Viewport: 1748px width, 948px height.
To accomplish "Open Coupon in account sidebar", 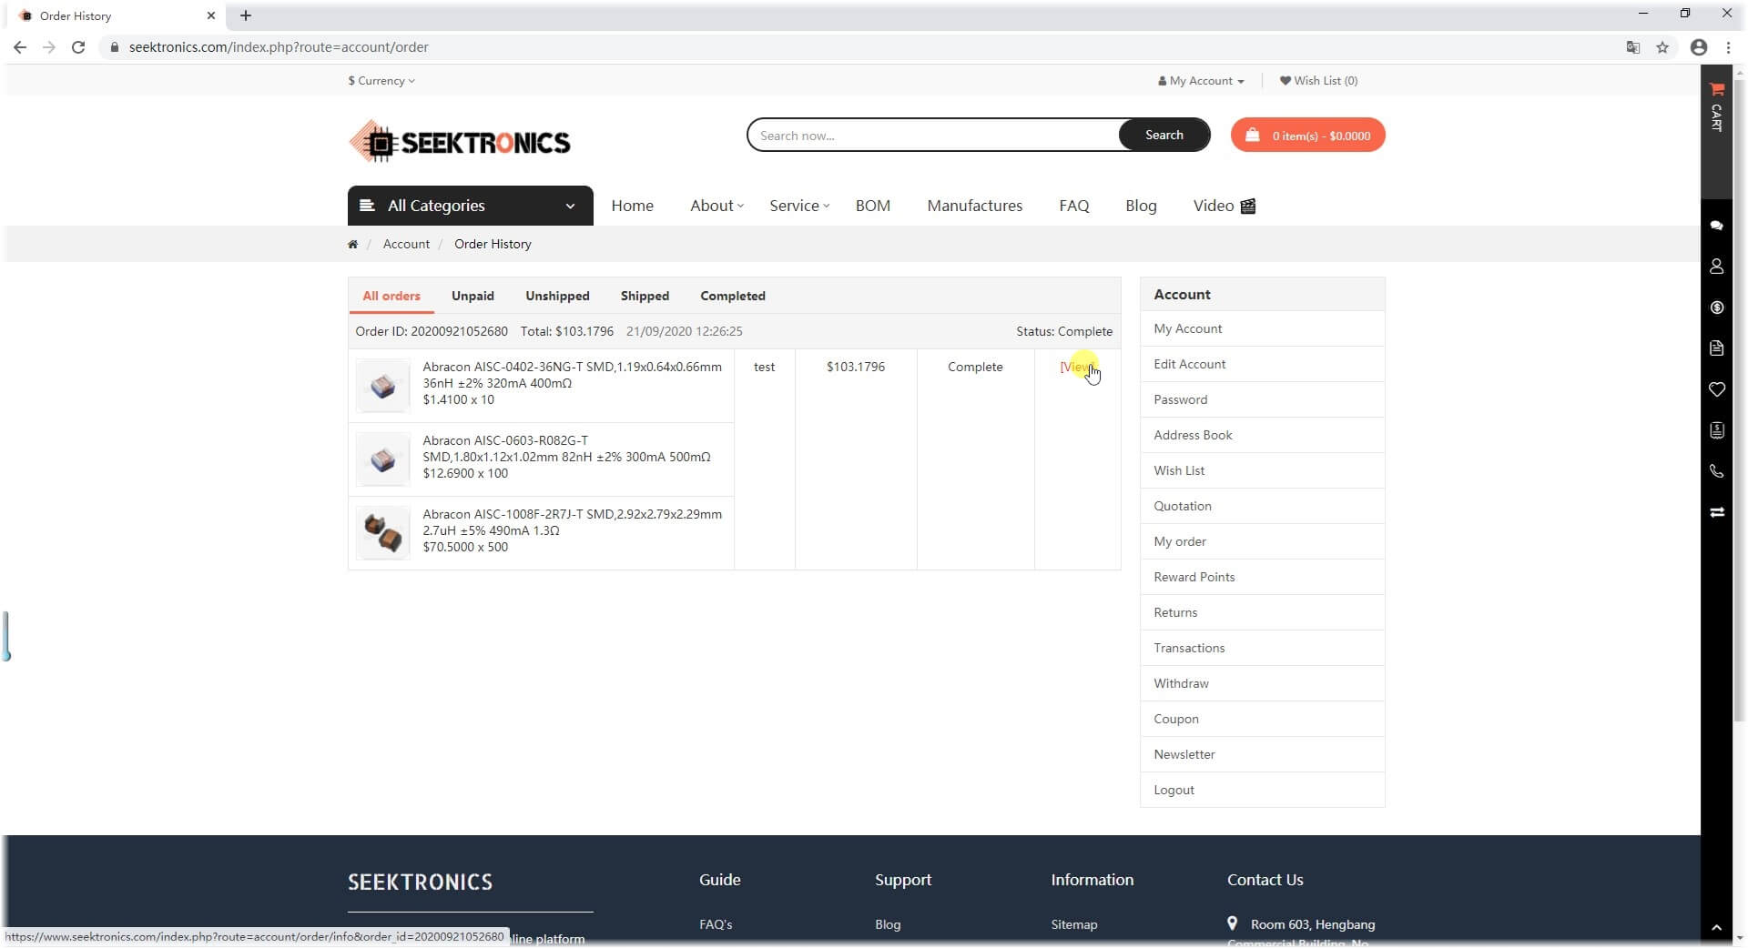I will click(x=1262, y=719).
